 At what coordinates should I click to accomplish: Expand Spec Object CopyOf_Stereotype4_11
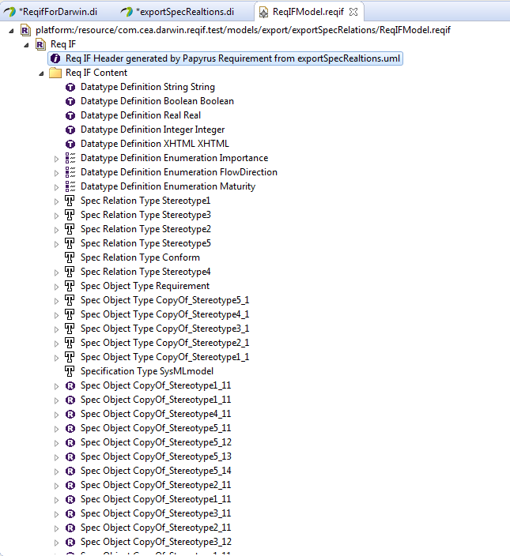[56, 415]
